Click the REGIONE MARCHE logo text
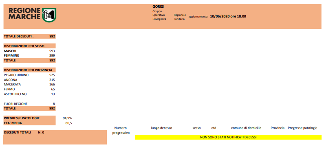This screenshot has height=151, width=324. pyautogui.click(x=24, y=14)
